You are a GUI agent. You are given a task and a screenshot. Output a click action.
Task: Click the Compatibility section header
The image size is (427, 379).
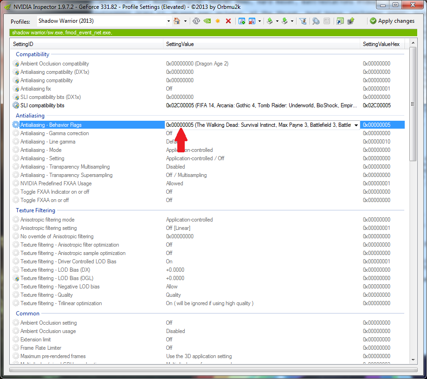click(x=32, y=54)
